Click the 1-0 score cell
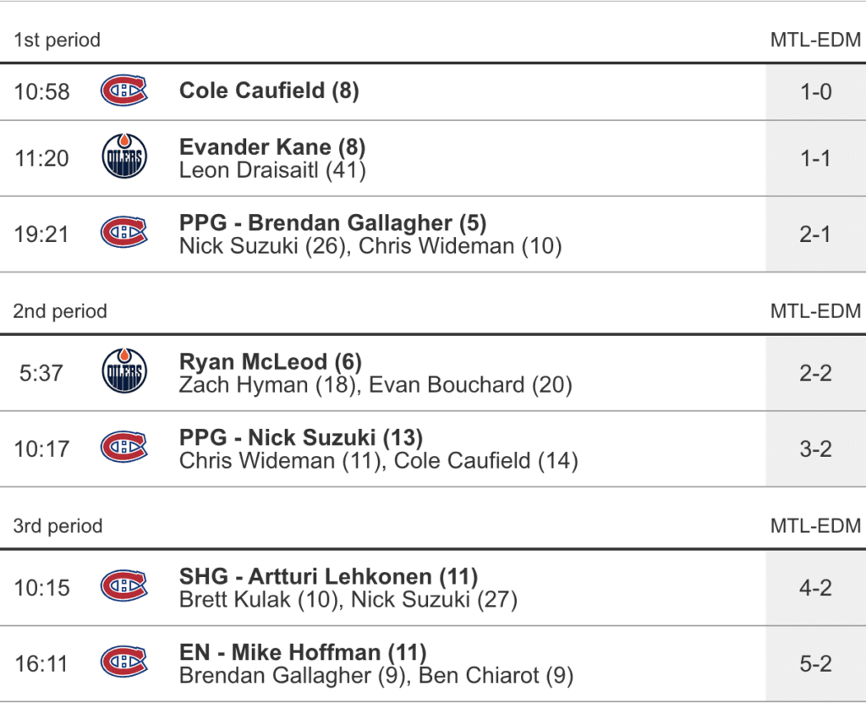This screenshot has width=866, height=703. [815, 91]
